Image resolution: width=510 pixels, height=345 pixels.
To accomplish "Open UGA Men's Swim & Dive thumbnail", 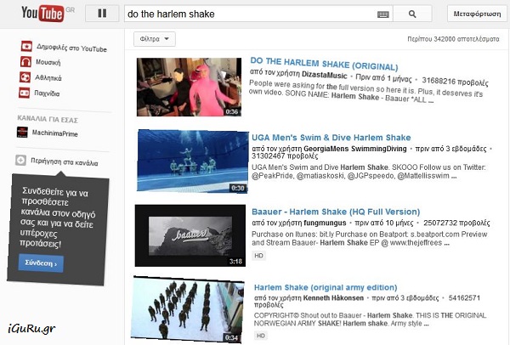I will click(x=191, y=161).
